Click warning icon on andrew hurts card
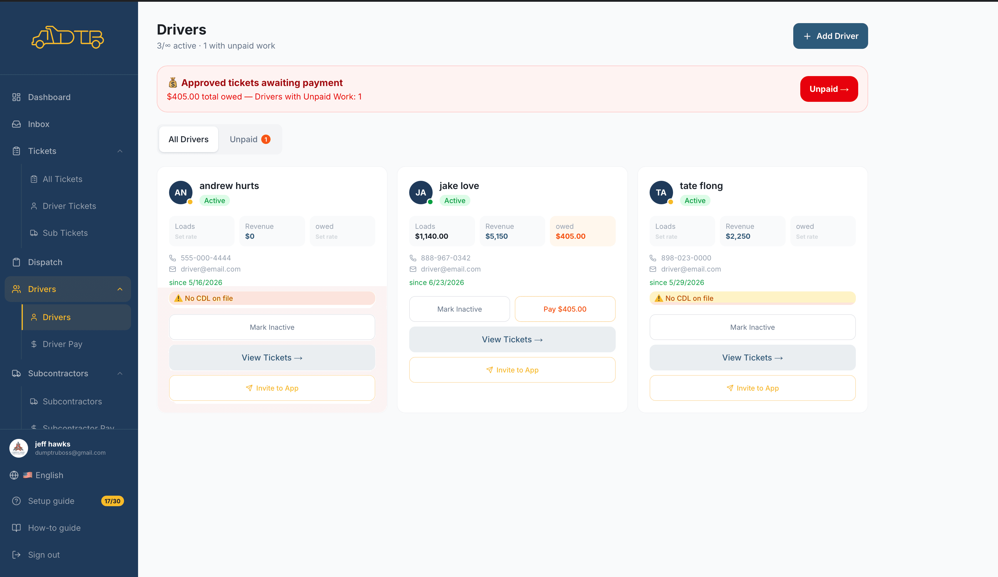The height and width of the screenshot is (577, 998). click(178, 298)
